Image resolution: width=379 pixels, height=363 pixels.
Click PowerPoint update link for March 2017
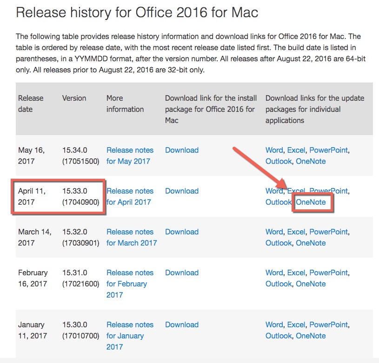pyautogui.click(x=328, y=232)
